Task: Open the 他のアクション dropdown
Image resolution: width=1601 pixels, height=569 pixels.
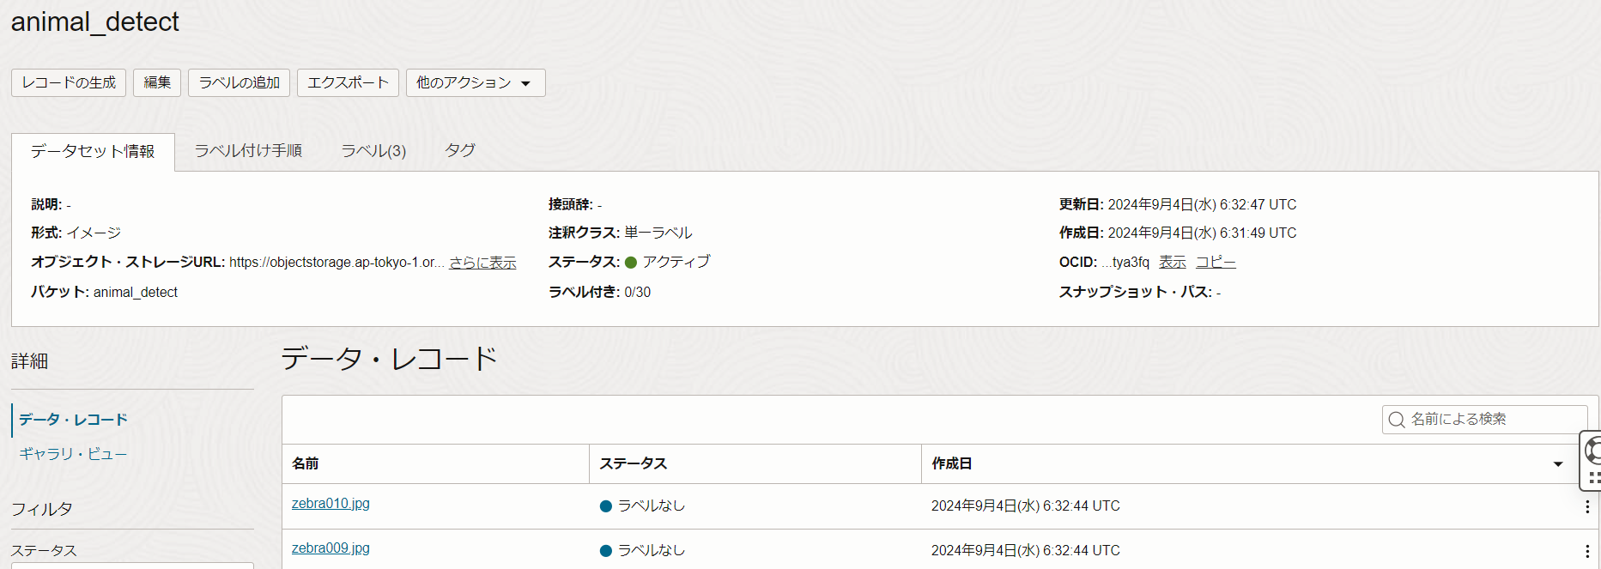Action: click(x=476, y=82)
